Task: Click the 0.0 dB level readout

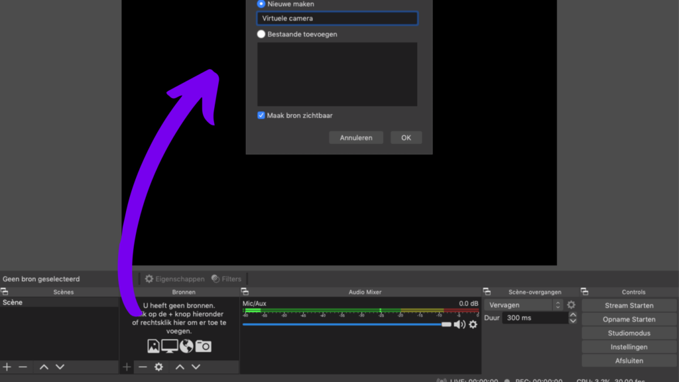Action: coord(469,304)
